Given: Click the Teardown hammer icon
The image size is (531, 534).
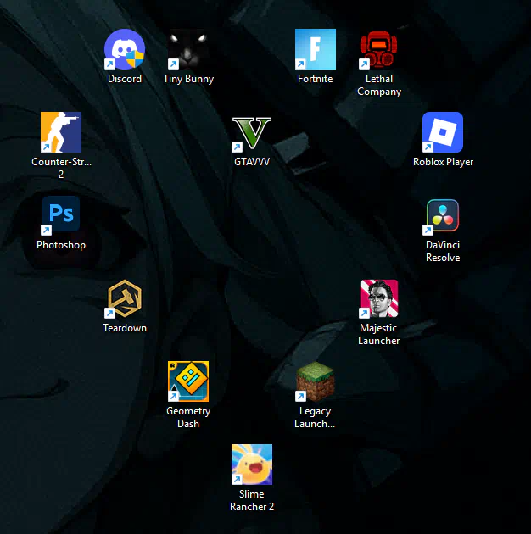Looking at the screenshot, I should point(125,298).
